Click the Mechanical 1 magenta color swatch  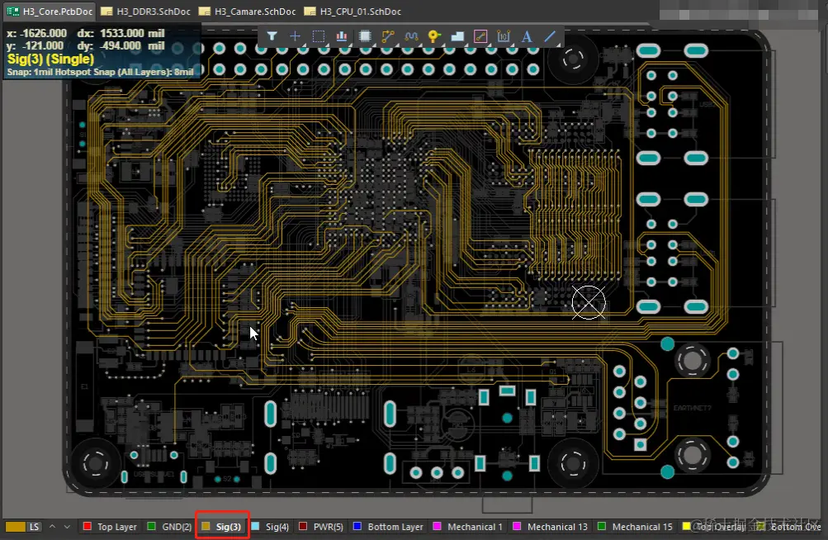[438, 526]
